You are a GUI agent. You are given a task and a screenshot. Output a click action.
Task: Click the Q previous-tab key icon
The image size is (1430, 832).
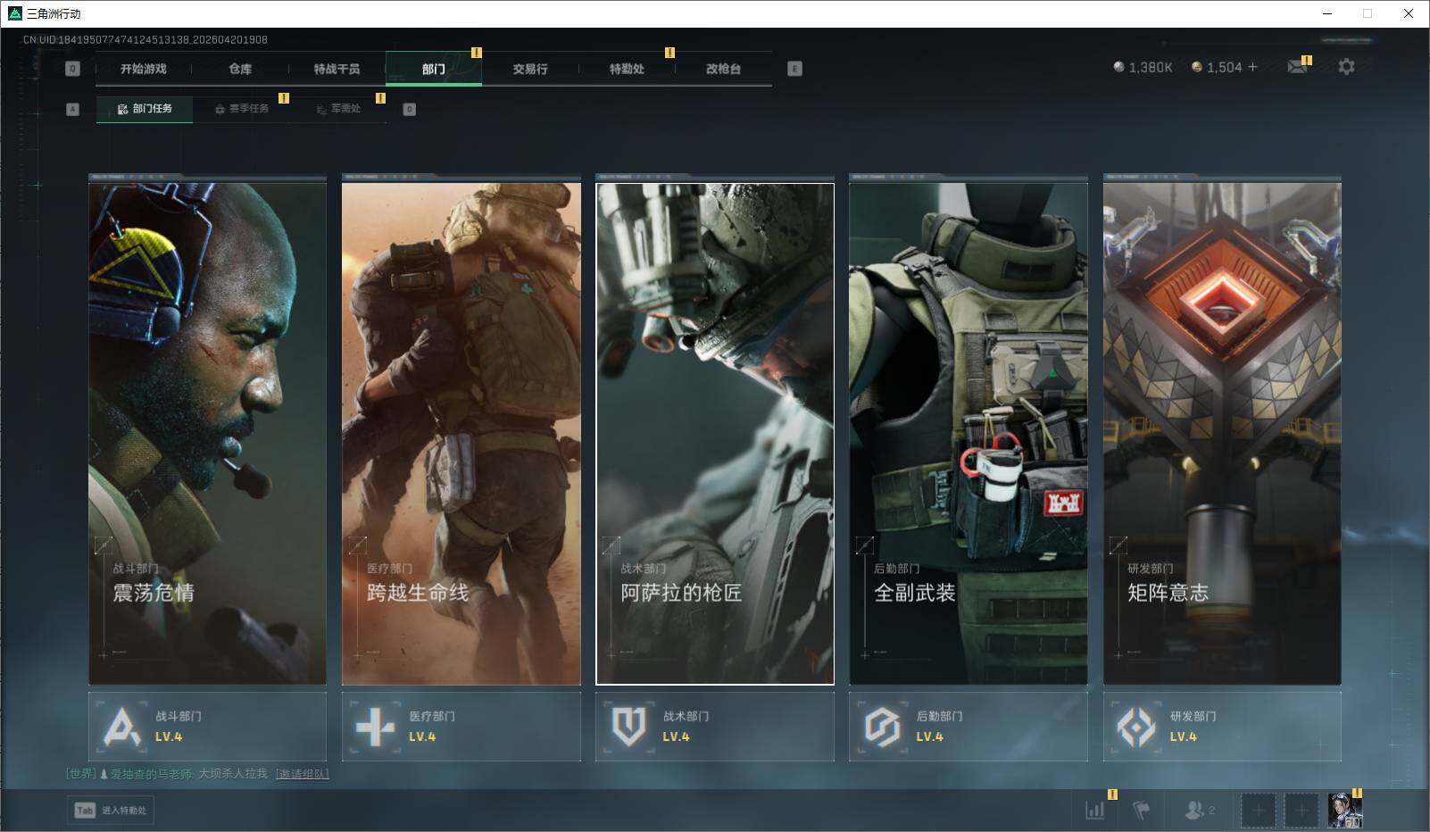(x=73, y=69)
